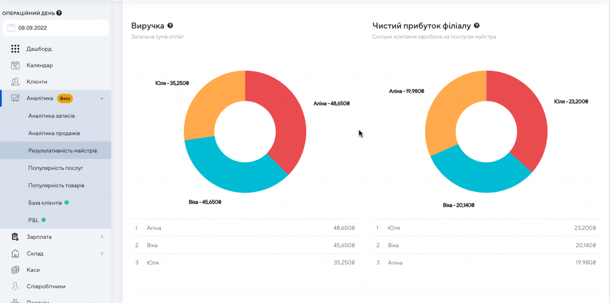Viewport: 610px width, 303px height.
Task: Open the P&L report link
Action: (33, 220)
